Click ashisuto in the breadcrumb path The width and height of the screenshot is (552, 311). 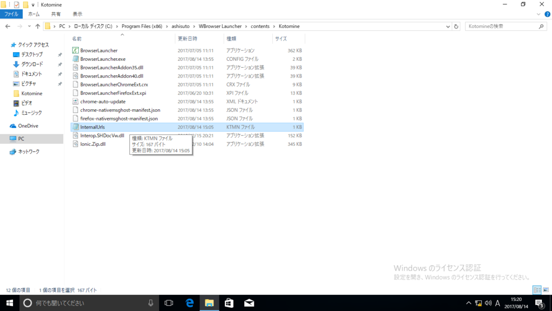tap(180, 26)
